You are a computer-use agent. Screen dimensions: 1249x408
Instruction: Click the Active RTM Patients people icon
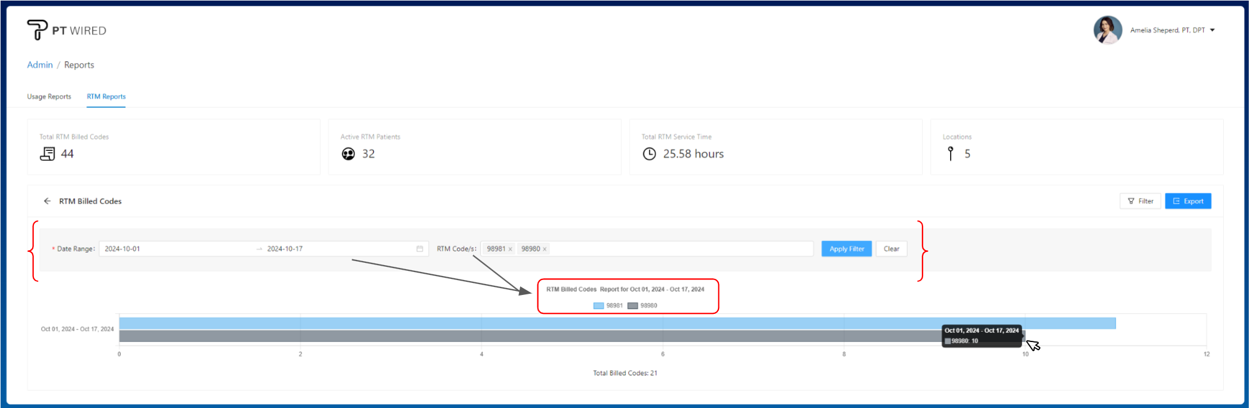coord(348,154)
